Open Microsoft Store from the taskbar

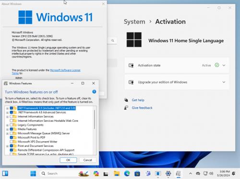pos(137,173)
